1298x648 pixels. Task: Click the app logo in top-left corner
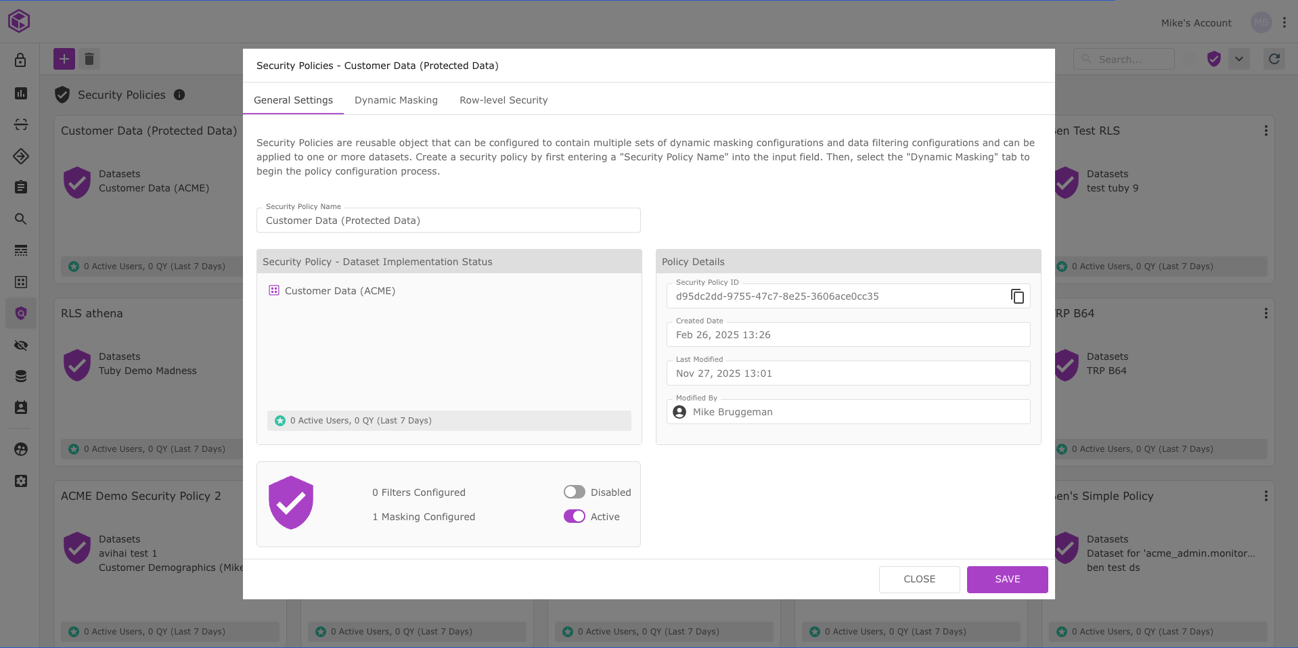(x=19, y=21)
